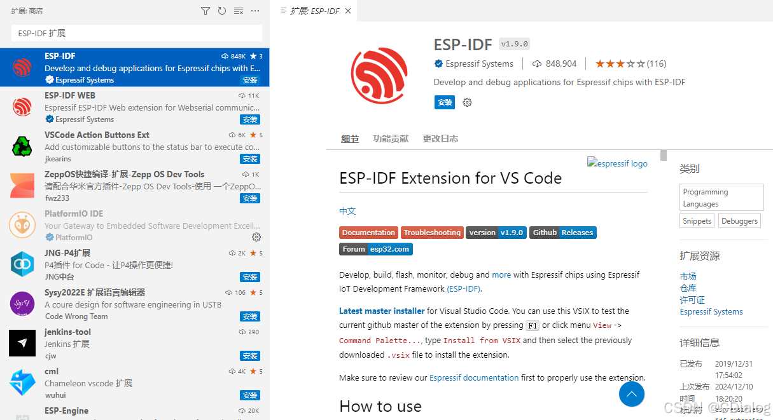The width and height of the screenshot is (773, 420).
Task: Open the 市场 marketplace resource link
Action: (688, 276)
